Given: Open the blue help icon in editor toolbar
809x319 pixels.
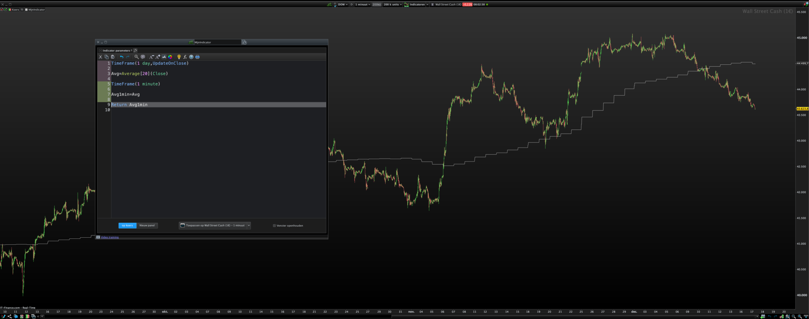Looking at the screenshot, I should click(x=191, y=57).
